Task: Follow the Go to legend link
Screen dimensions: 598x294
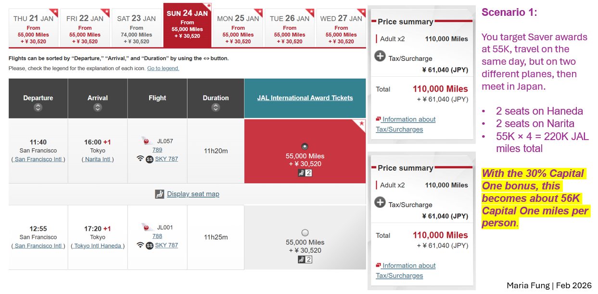Action: pos(163,69)
